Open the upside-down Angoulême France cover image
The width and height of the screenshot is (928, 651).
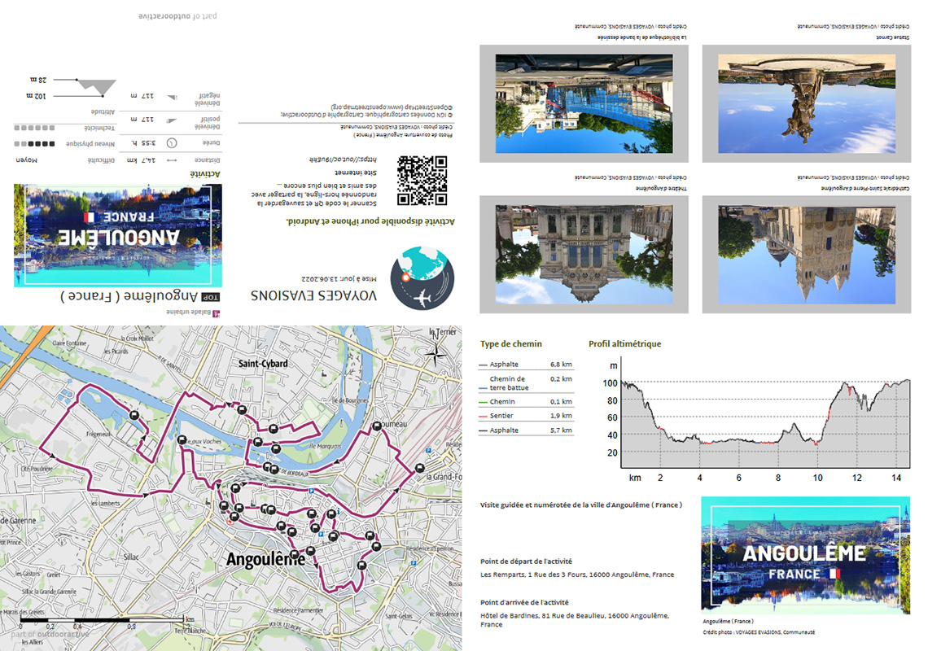[118, 235]
